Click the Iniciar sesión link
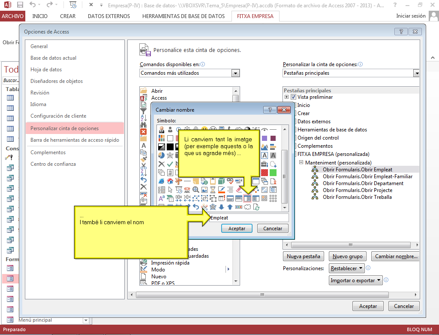This screenshot has width=439, height=335. click(x=411, y=16)
